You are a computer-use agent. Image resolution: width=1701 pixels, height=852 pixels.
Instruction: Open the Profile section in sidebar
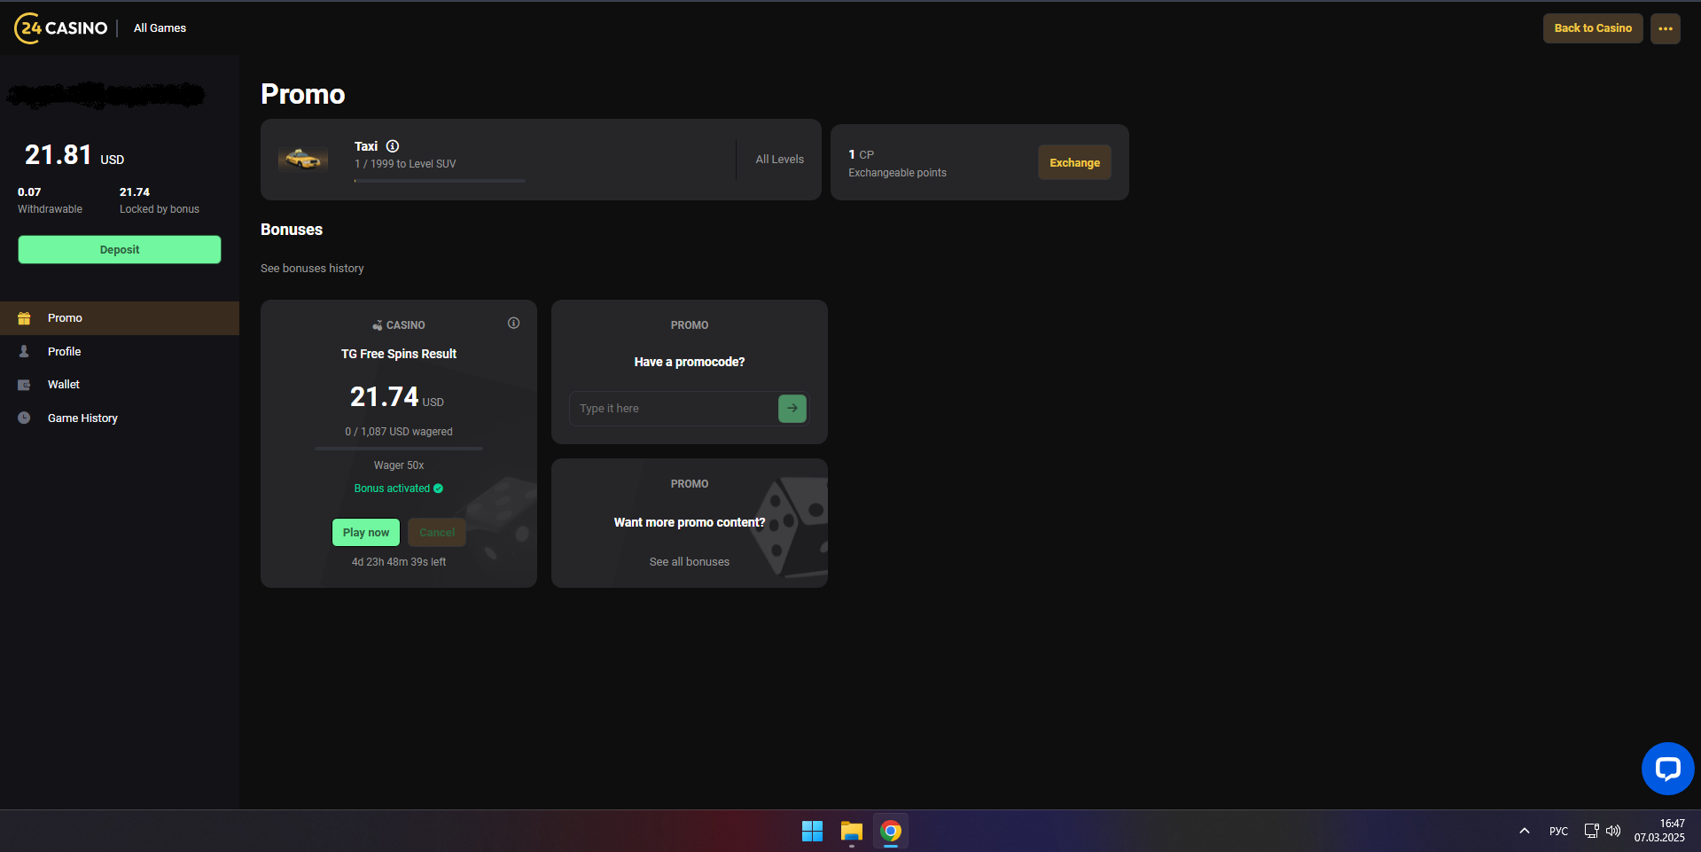tap(64, 352)
